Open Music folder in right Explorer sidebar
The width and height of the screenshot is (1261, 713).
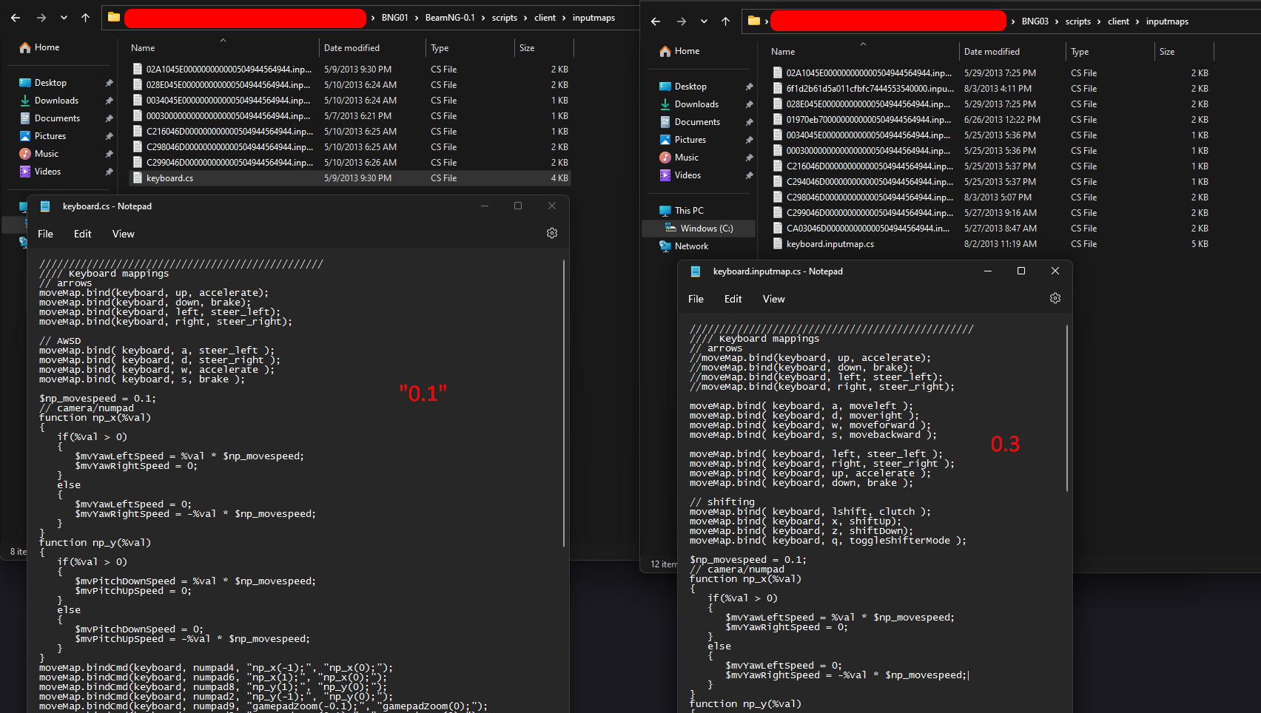pos(686,158)
